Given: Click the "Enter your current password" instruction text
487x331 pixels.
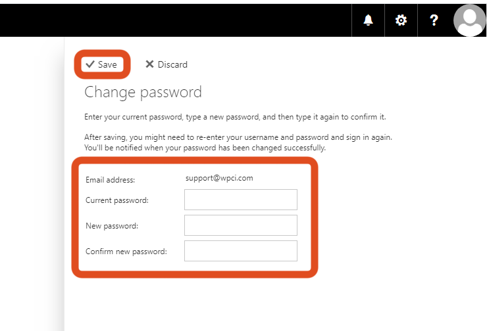Looking at the screenshot, I should [235, 117].
